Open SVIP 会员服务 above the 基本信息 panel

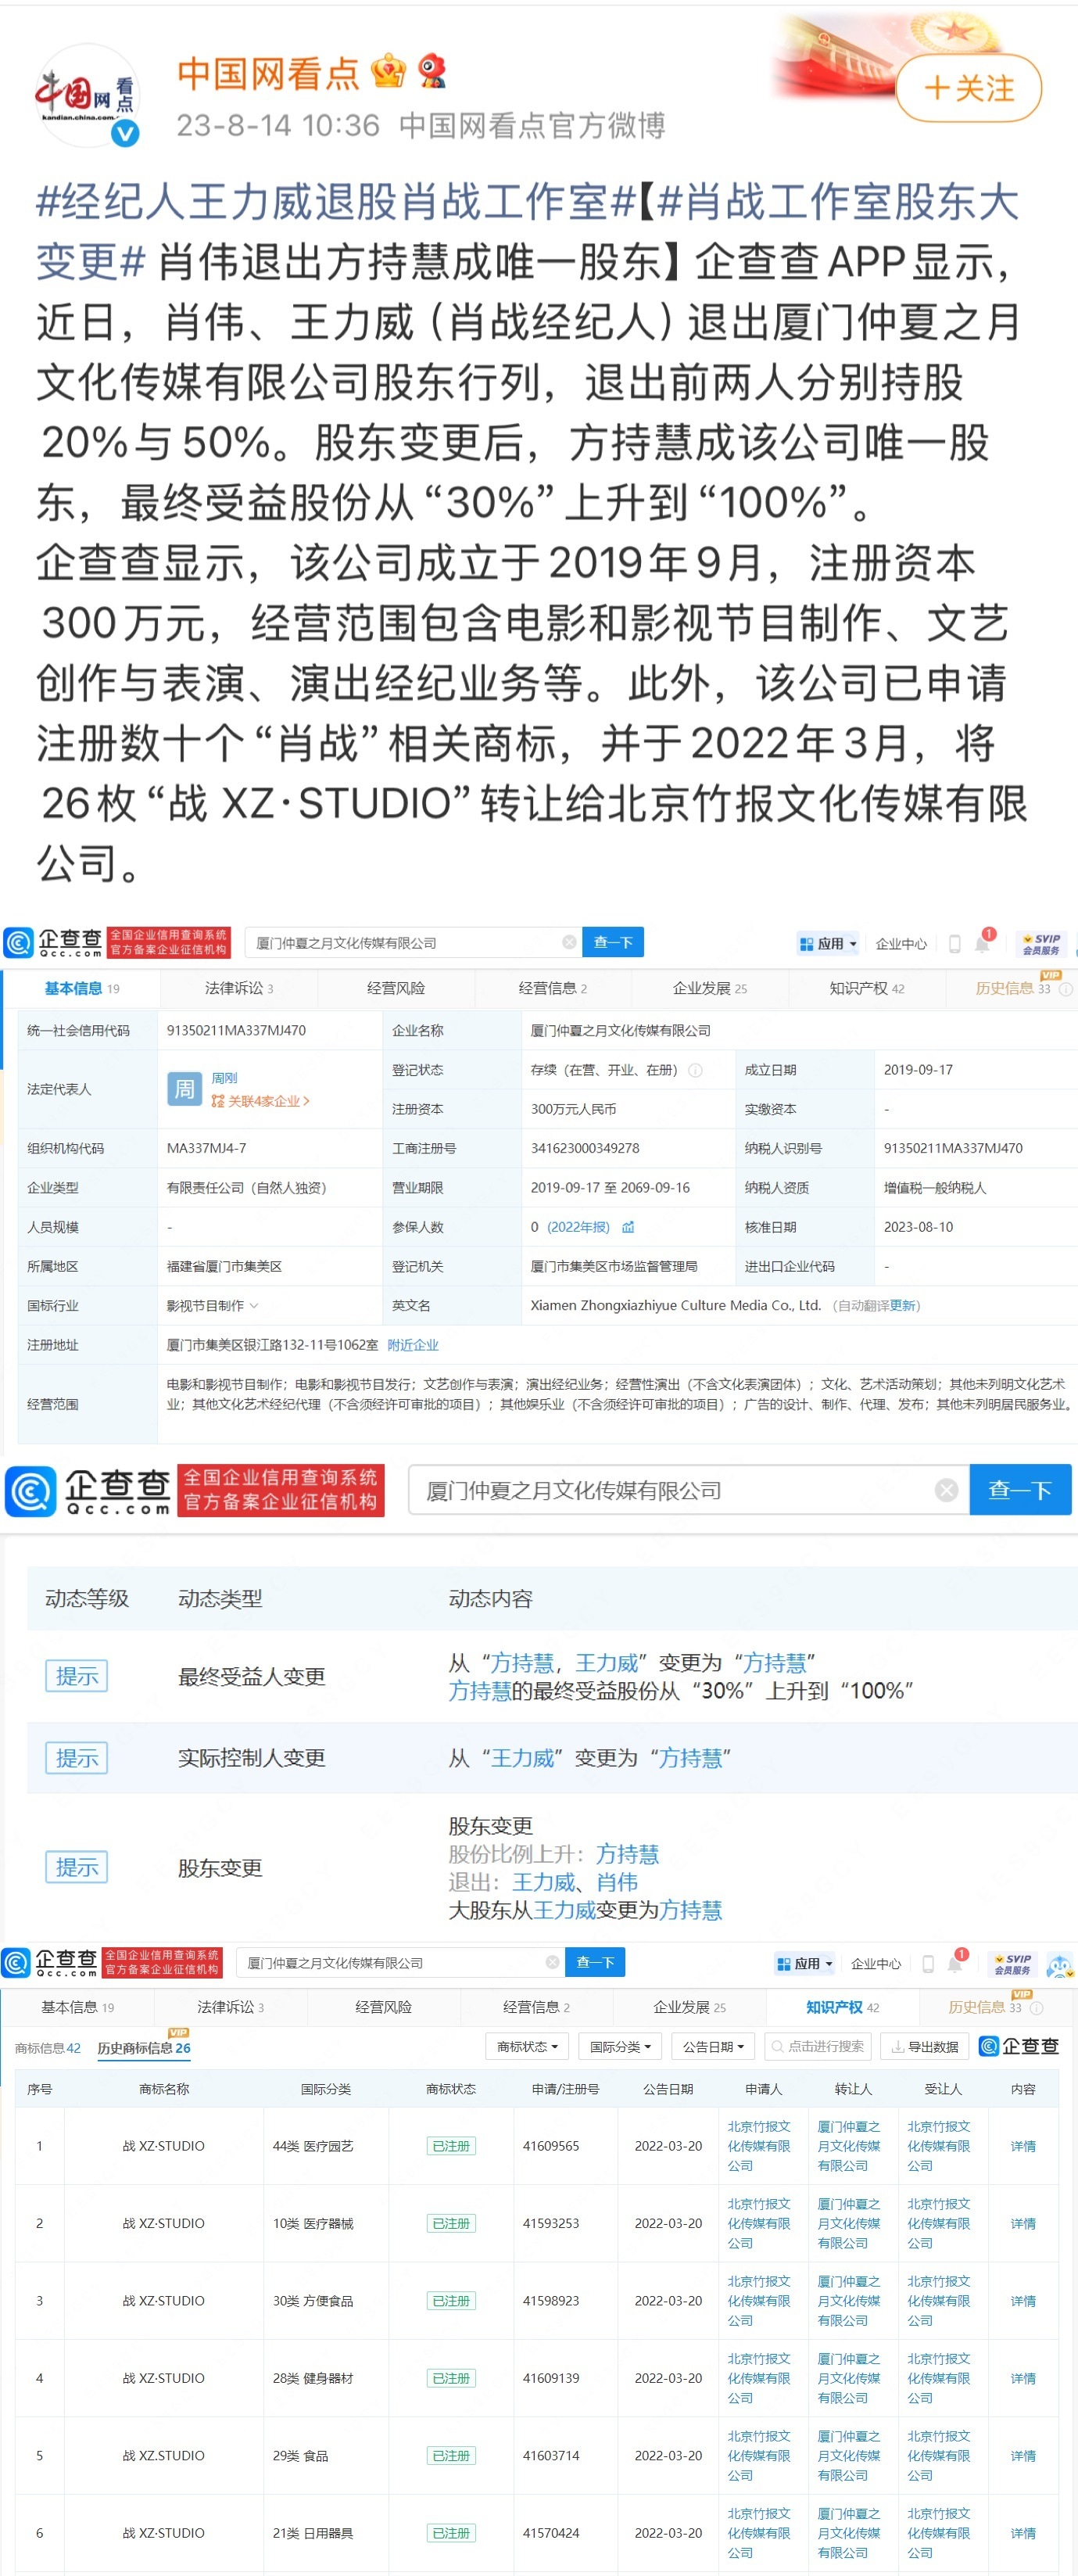click(1041, 943)
